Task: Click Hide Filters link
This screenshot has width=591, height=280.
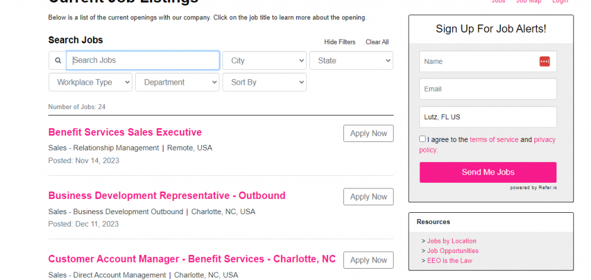Action: point(340,42)
